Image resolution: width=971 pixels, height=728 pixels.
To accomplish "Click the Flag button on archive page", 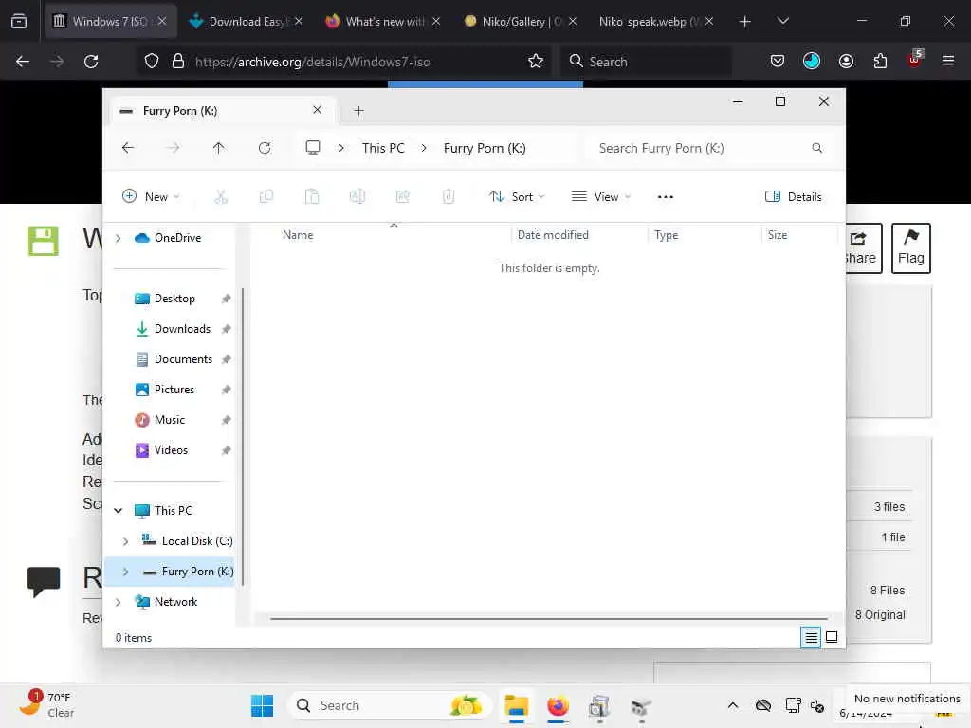I will click(911, 248).
